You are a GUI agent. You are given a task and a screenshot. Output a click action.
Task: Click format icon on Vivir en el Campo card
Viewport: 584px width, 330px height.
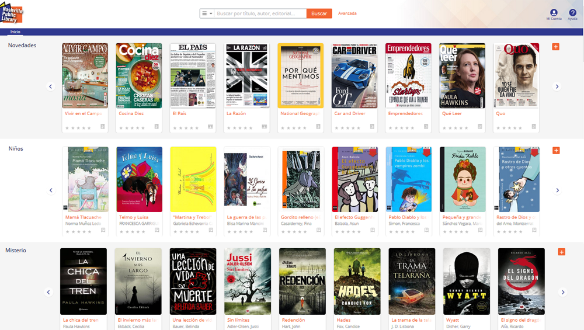coord(102,127)
